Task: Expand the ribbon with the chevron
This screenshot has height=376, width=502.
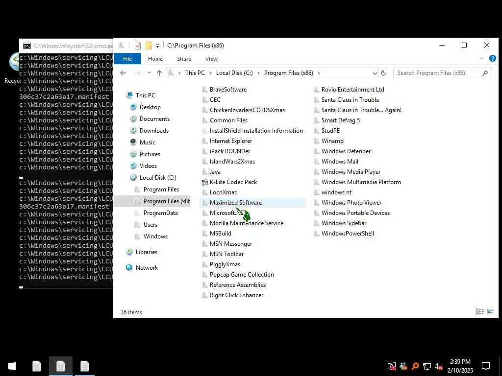Action: pyautogui.click(x=482, y=59)
